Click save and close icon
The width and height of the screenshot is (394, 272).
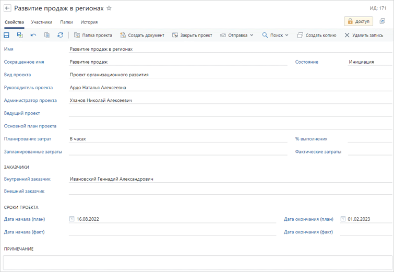(x=20, y=35)
